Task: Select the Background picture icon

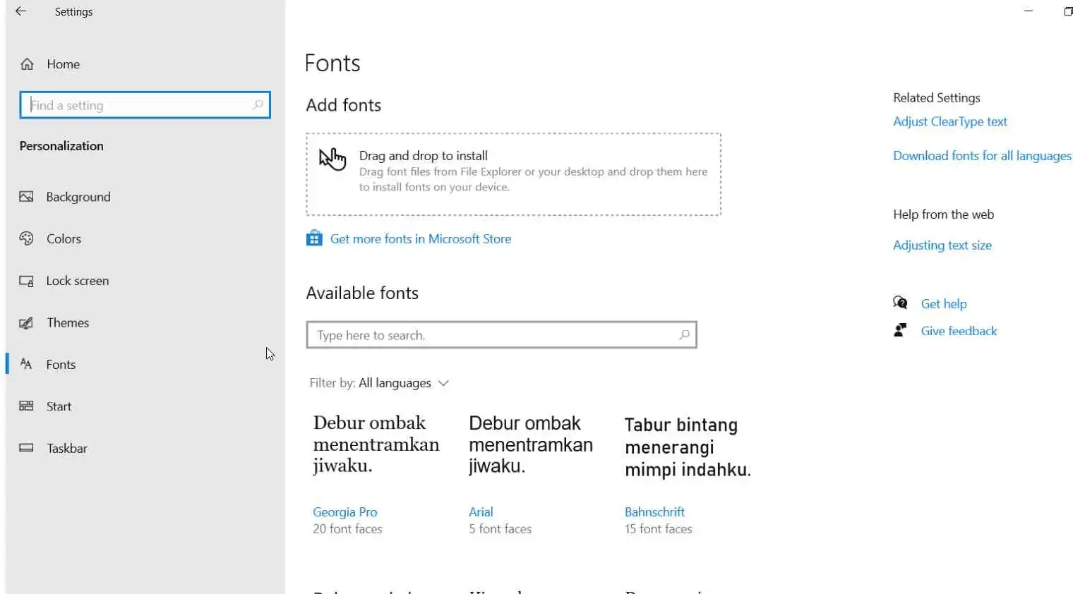Action: [26, 197]
